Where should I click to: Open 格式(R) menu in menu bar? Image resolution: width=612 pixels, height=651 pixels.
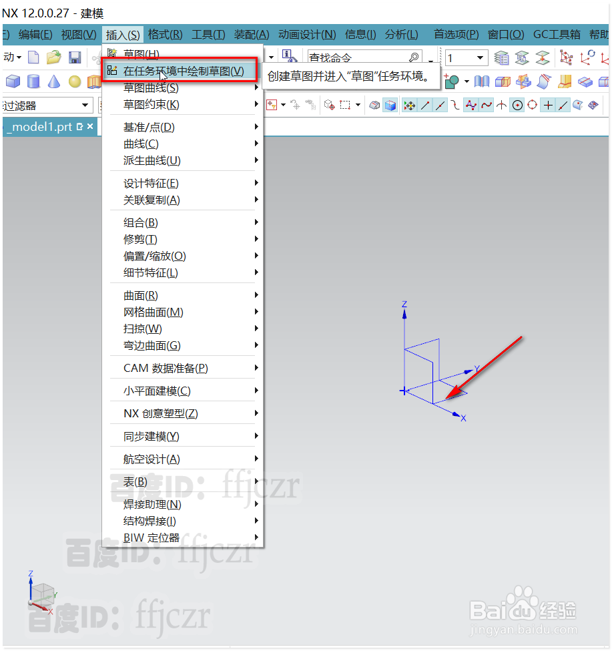(x=165, y=35)
